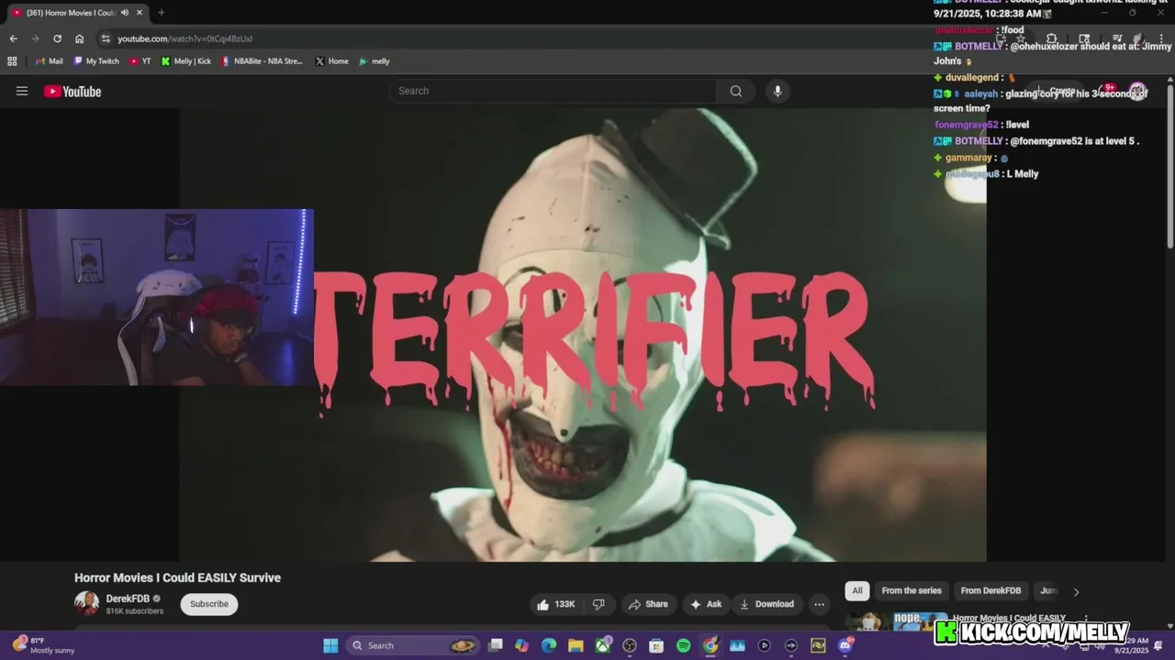
Task: Like the video with thumbs up
Action: coord(556,604)
